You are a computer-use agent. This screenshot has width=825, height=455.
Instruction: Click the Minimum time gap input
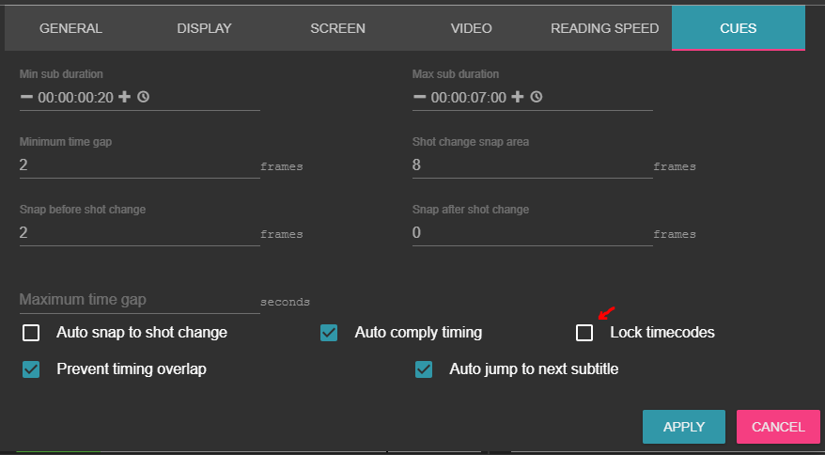click(x=138, y=165)
